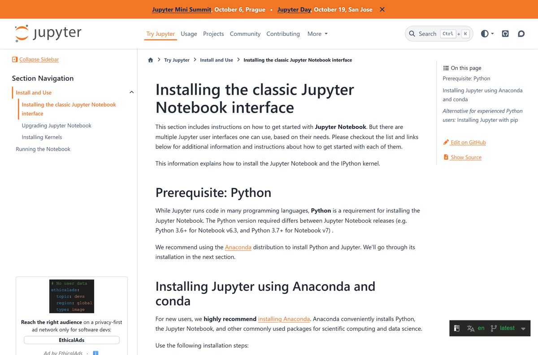Open Install and Use in sidebar
The image size is (538, 355).
click(x=34, y=93)
